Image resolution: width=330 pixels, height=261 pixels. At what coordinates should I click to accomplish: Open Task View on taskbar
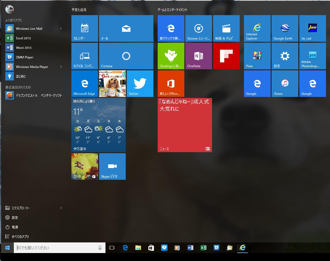click(x=112, y=248)
